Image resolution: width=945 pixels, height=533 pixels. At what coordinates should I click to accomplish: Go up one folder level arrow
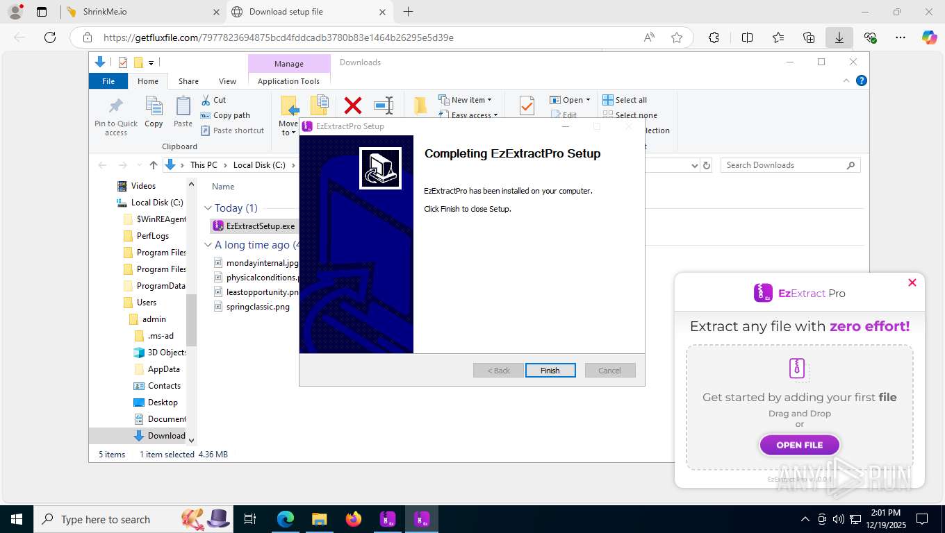coord(154,165)
